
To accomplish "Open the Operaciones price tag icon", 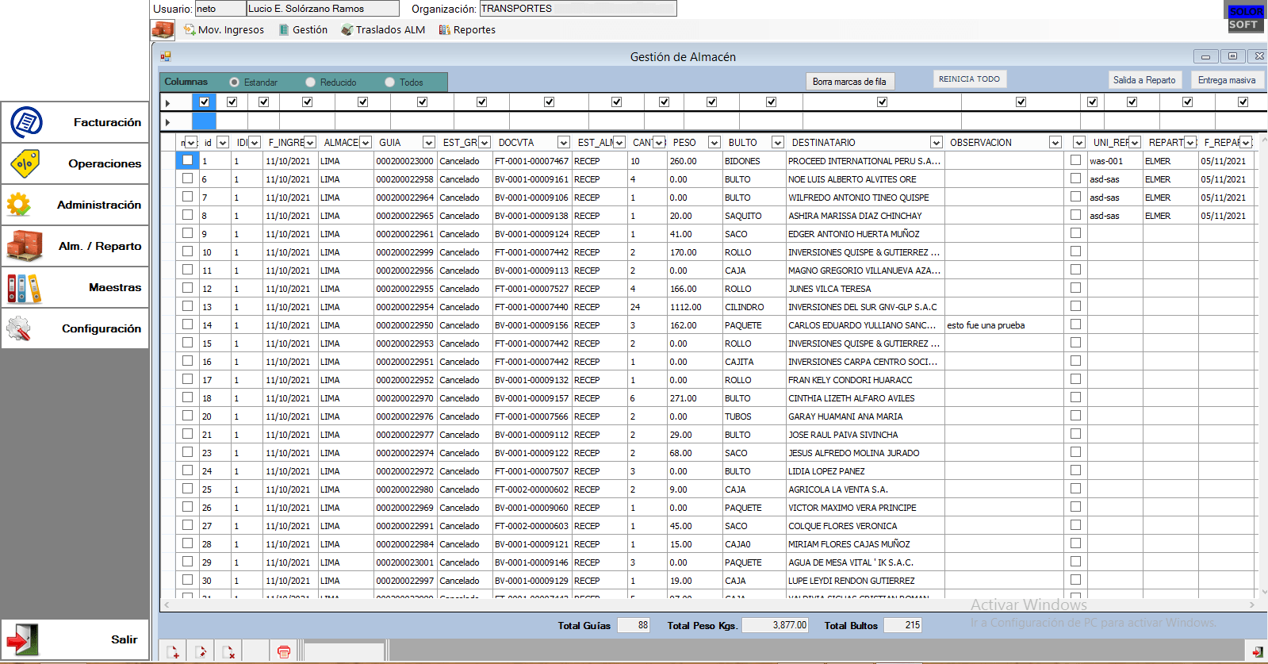I will tap(25, 163).
